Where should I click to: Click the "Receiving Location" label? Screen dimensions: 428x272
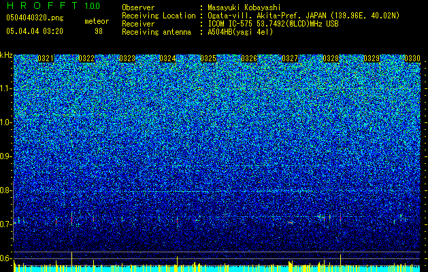(159, 16)
